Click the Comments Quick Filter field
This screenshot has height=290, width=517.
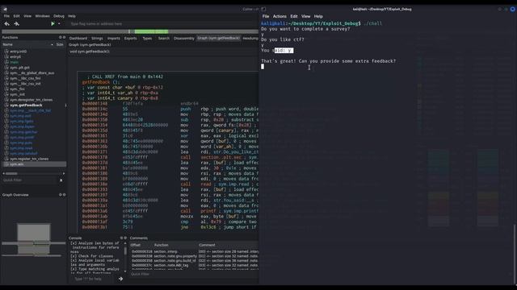tap(194, 274)
